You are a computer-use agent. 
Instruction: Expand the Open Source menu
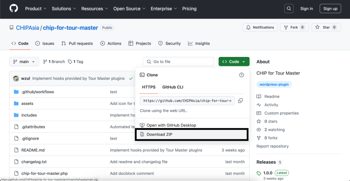[130, 9]
